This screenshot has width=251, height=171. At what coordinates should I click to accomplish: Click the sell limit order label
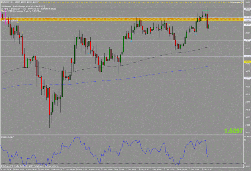pyautogui.click(x=10, y=21)
